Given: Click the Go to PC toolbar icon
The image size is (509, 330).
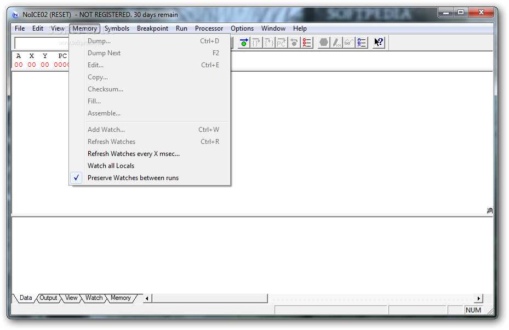Looking at the screenshot, I should tap(281, 43).
